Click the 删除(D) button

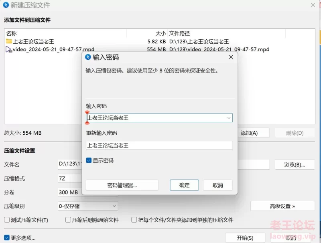click(295, 133)
